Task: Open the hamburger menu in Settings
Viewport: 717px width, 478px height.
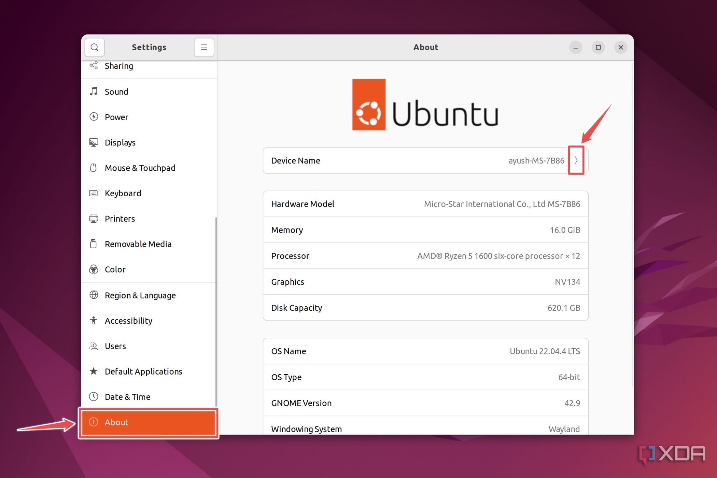Action: point(204,47)
